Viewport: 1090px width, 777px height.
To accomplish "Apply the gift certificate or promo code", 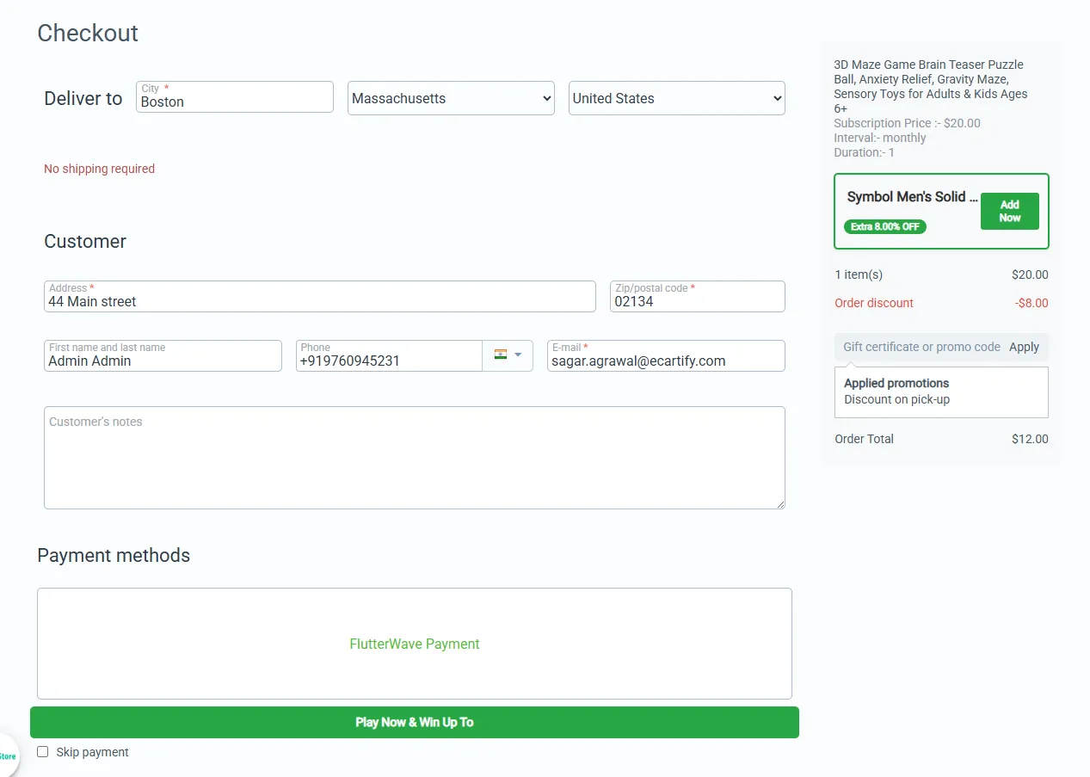I will coord(1024,347).
